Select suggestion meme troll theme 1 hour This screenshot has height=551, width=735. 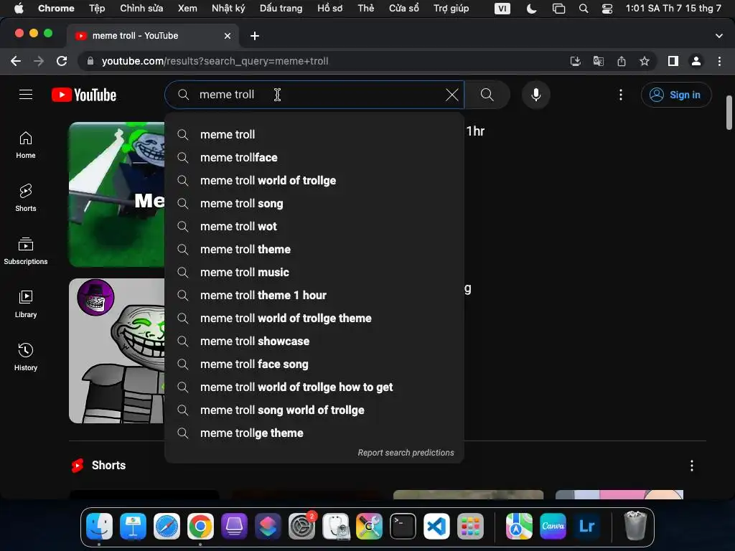314,295
